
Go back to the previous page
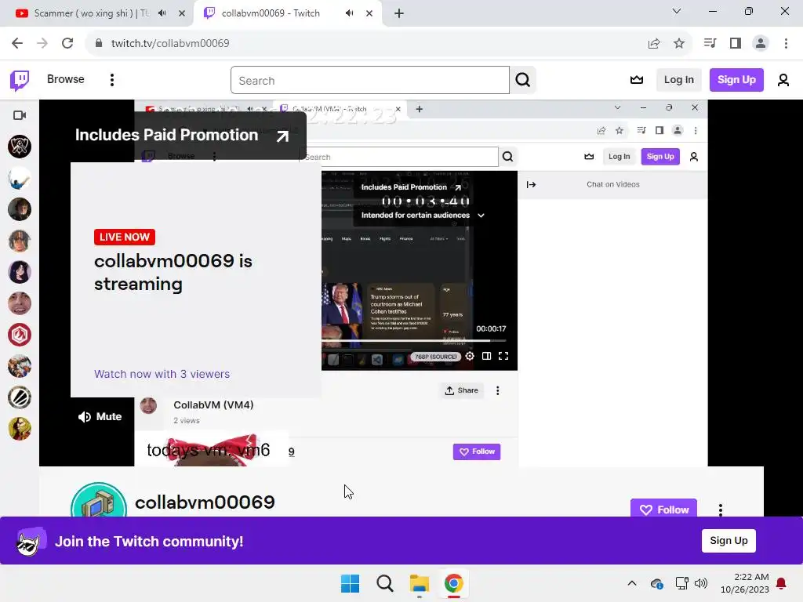click(x=17, y=43)
